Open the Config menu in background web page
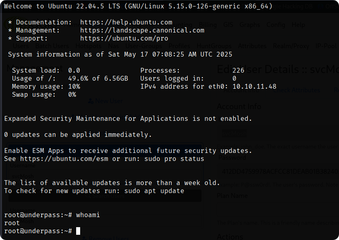The height and width of the screenshot is (240, 339). [x=276, y=25]
